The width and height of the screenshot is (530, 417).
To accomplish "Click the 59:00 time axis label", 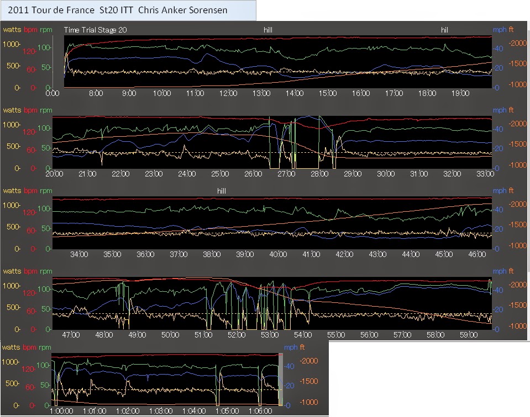I will click(x=468, y=335).
